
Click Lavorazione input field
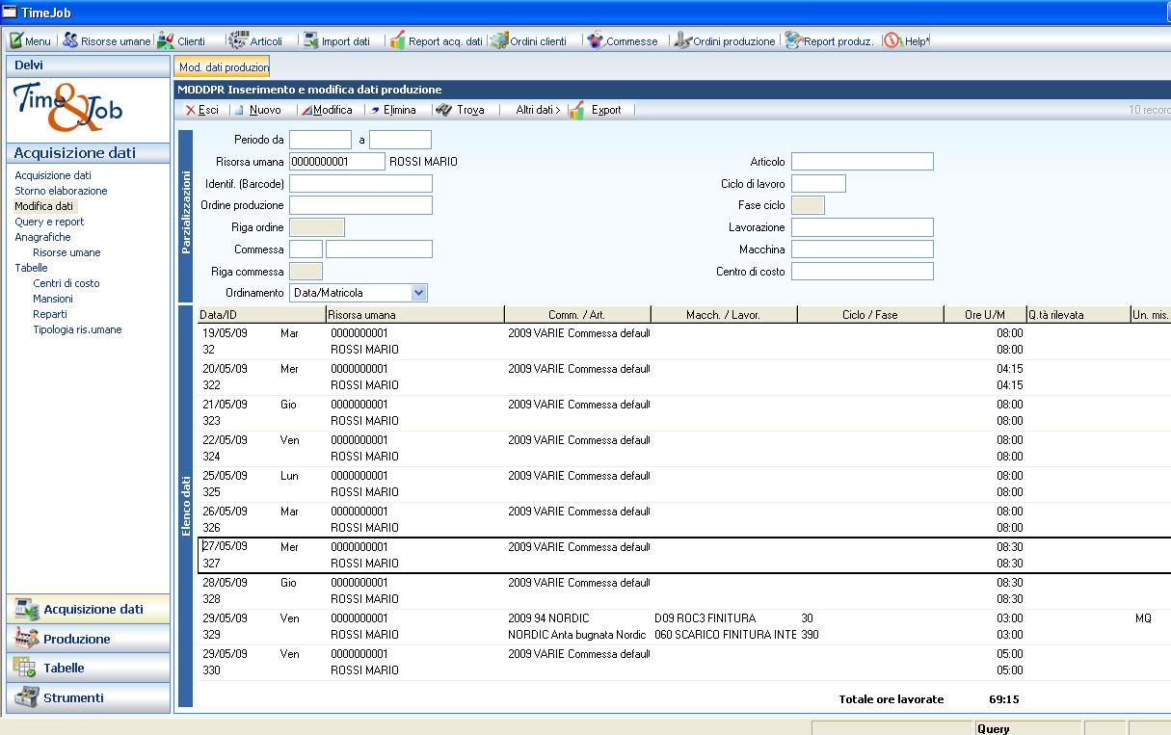pyautogui.click(x=863, y=227)
